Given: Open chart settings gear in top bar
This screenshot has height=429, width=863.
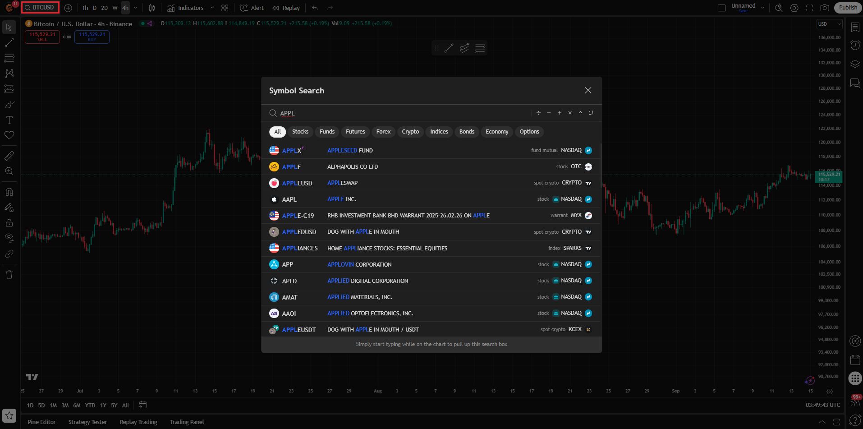Looking at the screenshot, I should pyautogui.click(x=794, y=8).
